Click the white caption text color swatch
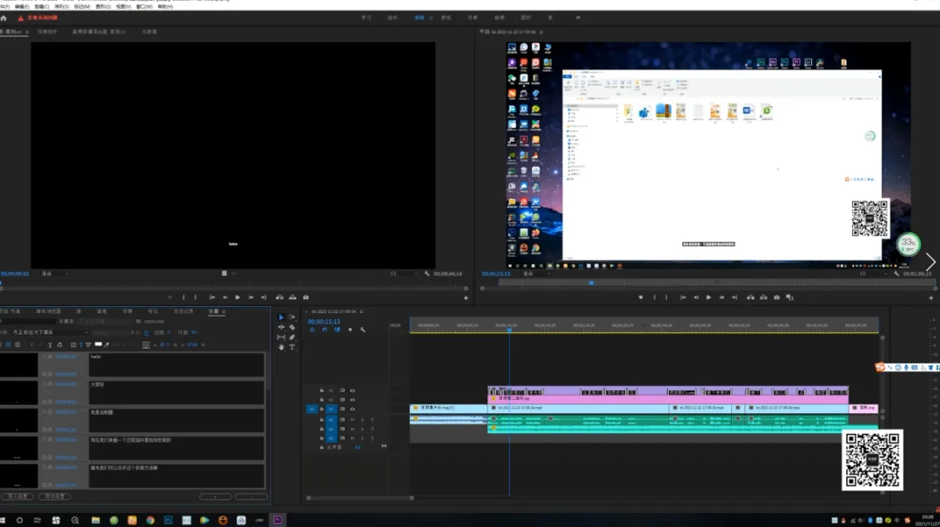This screenshot has width=940, height=527. pos(98,344)
